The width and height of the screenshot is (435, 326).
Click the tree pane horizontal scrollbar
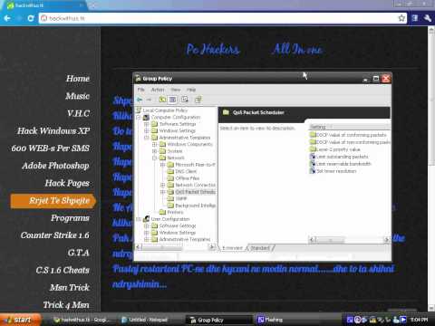click(x=175, y=247)
